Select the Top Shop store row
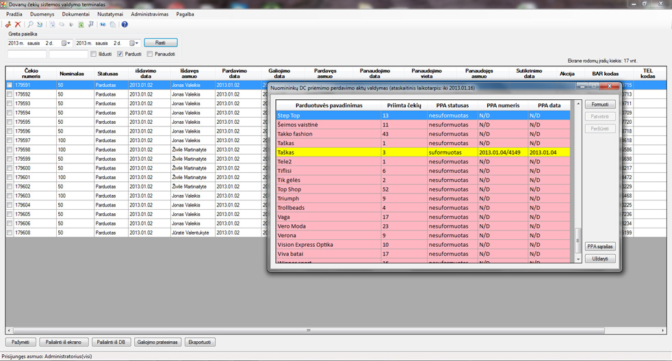Image resolution: width=672 pixels, height=361 pixels. pos(423,189)
